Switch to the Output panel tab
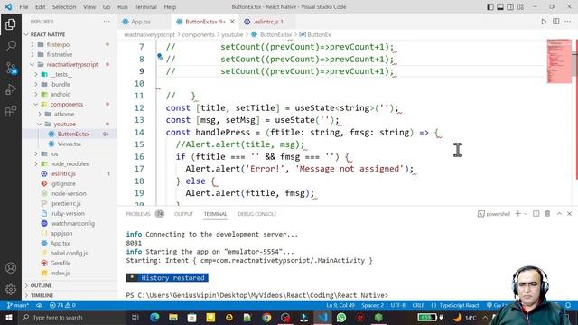578x325 pixels. [183, 214]
